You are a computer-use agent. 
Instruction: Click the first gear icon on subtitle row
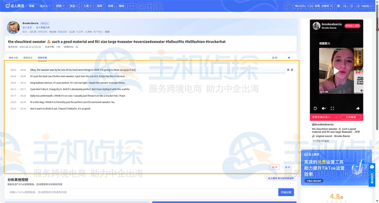pyautogui.click(x=288, y=70)
